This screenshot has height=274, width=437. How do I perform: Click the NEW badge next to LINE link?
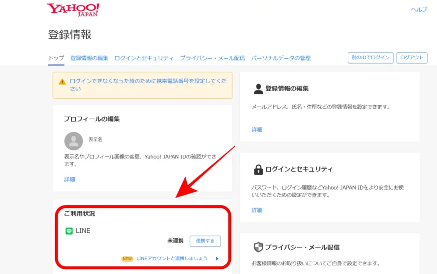[127, 259]
